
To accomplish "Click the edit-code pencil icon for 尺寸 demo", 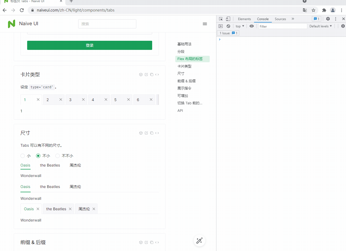I will [x=146, y=133].
